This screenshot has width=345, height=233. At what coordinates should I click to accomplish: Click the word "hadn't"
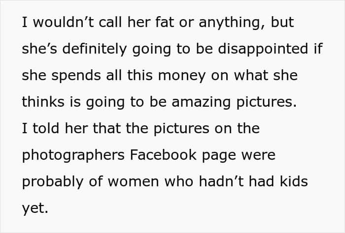pos(221,181)
